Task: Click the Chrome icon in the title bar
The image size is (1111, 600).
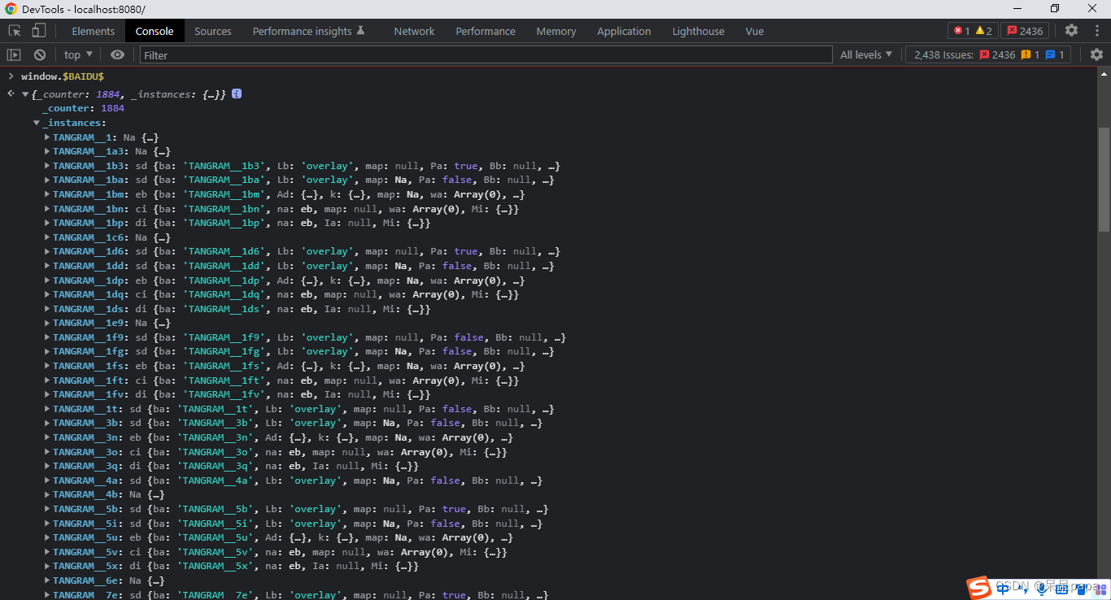Action: [11, 9]
